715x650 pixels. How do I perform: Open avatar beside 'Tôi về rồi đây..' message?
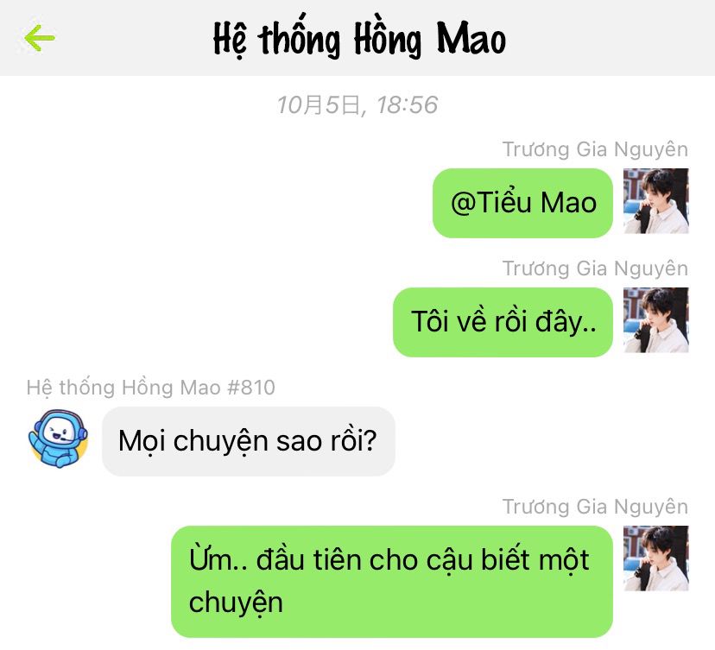(x=655, y=320)
